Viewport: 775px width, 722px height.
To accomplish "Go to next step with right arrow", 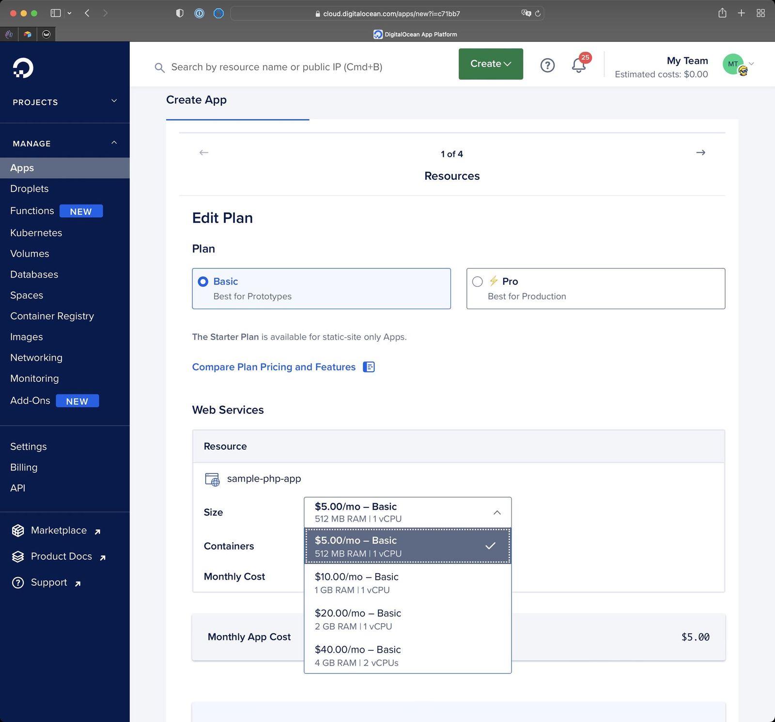I will [700, 153].
